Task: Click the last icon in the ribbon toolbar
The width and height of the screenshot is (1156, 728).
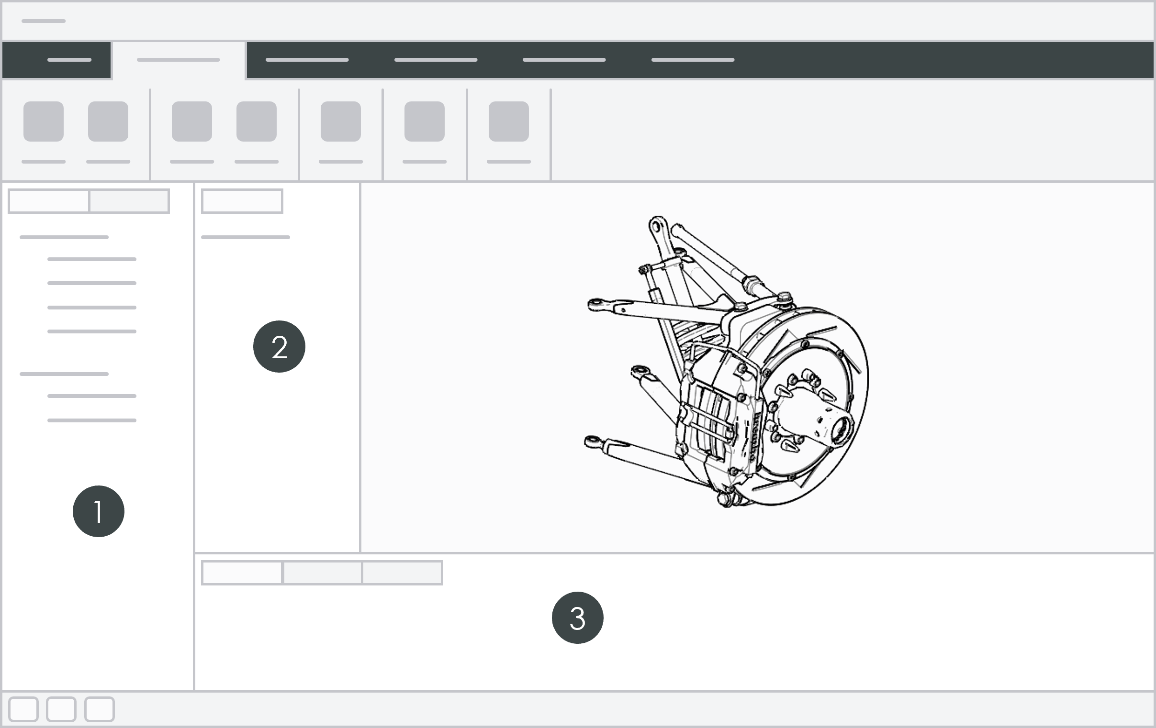Action: coord(509,121)
